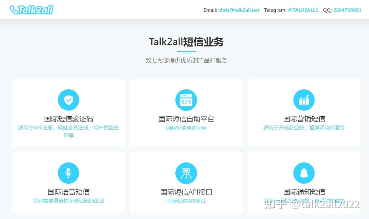This screenshot has width=369, height=219.
Task: Select the 国际短信自助平台 heading
Action: [x=186, y=119]
